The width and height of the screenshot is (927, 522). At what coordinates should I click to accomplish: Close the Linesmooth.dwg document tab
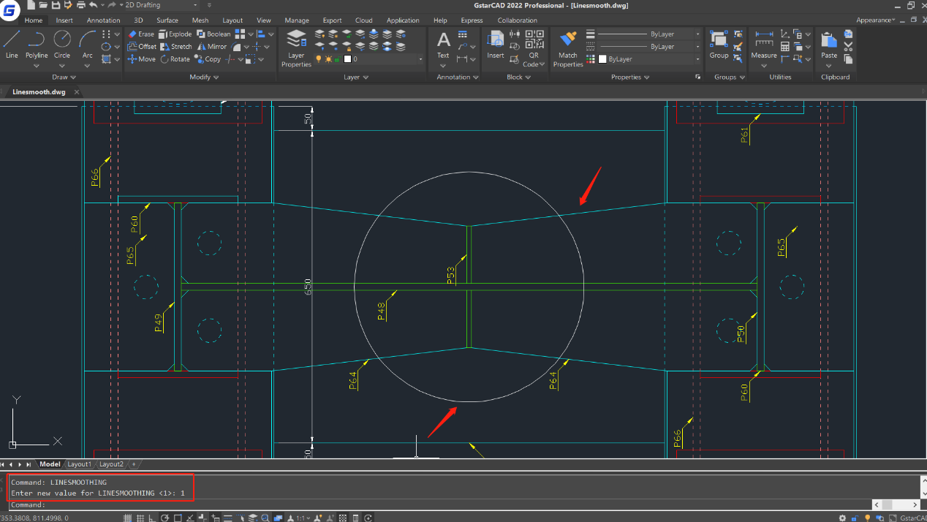[75, 92]
